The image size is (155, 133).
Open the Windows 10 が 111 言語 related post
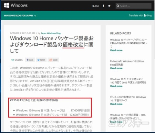point(128,81)
